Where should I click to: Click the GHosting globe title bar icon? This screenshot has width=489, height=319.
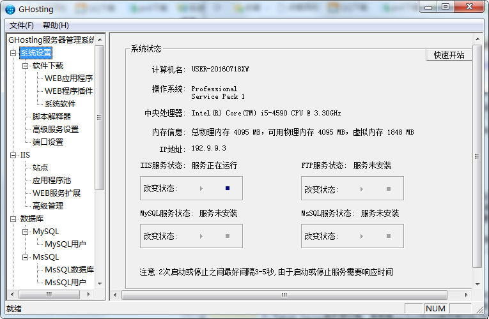pos(10,10)
